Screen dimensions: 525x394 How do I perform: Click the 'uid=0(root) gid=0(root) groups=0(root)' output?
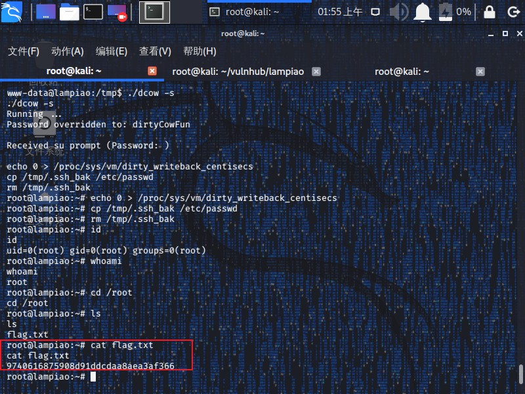tap(106, 251)
